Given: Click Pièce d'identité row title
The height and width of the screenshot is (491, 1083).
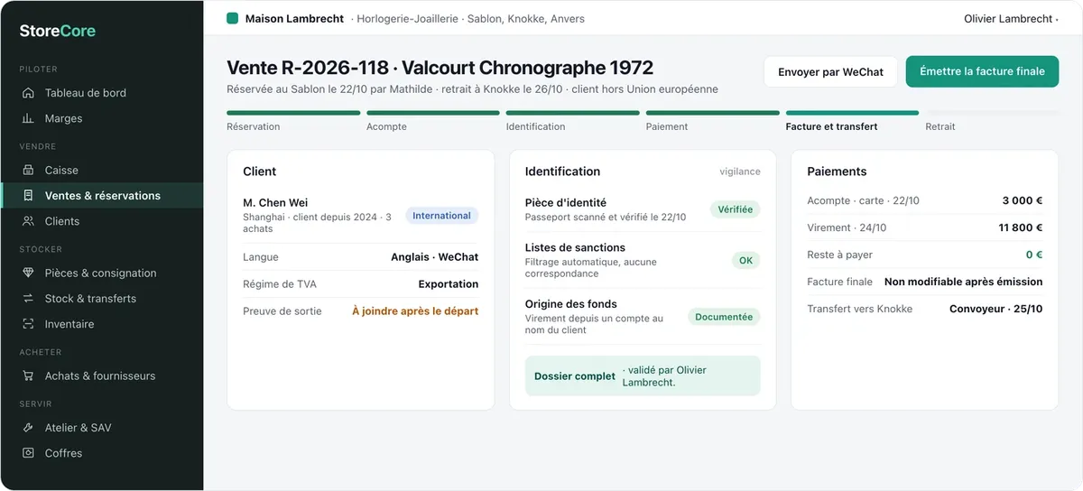Looking at the screenshot, I should (x=566, y=203).
